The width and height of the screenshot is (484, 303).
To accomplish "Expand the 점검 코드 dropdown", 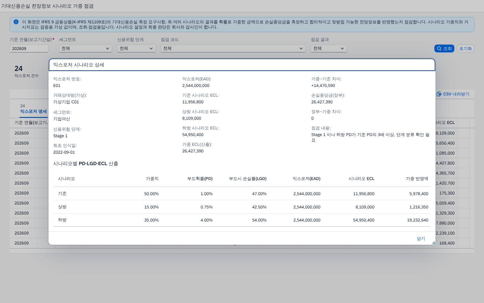I will tap(233, 48).
